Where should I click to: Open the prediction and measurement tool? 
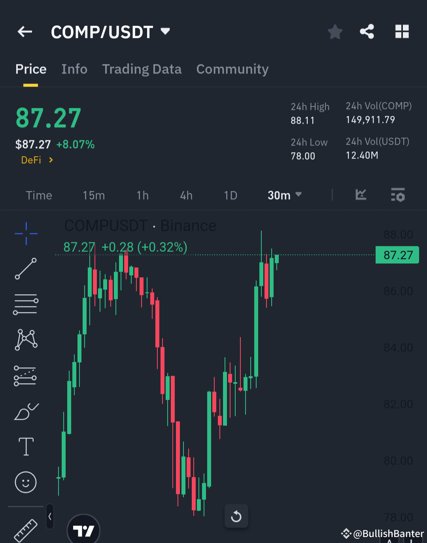pos(26,375)
